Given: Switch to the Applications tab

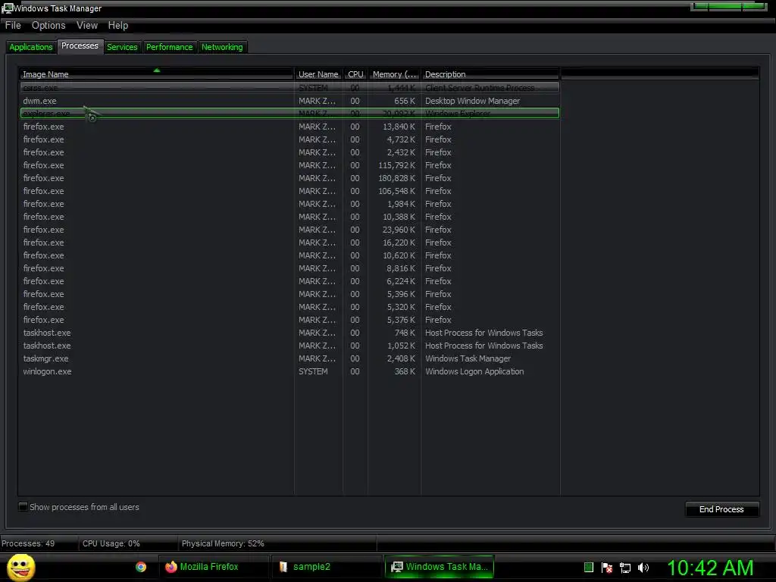Looking at the screenshot, I should click(30, 47).
